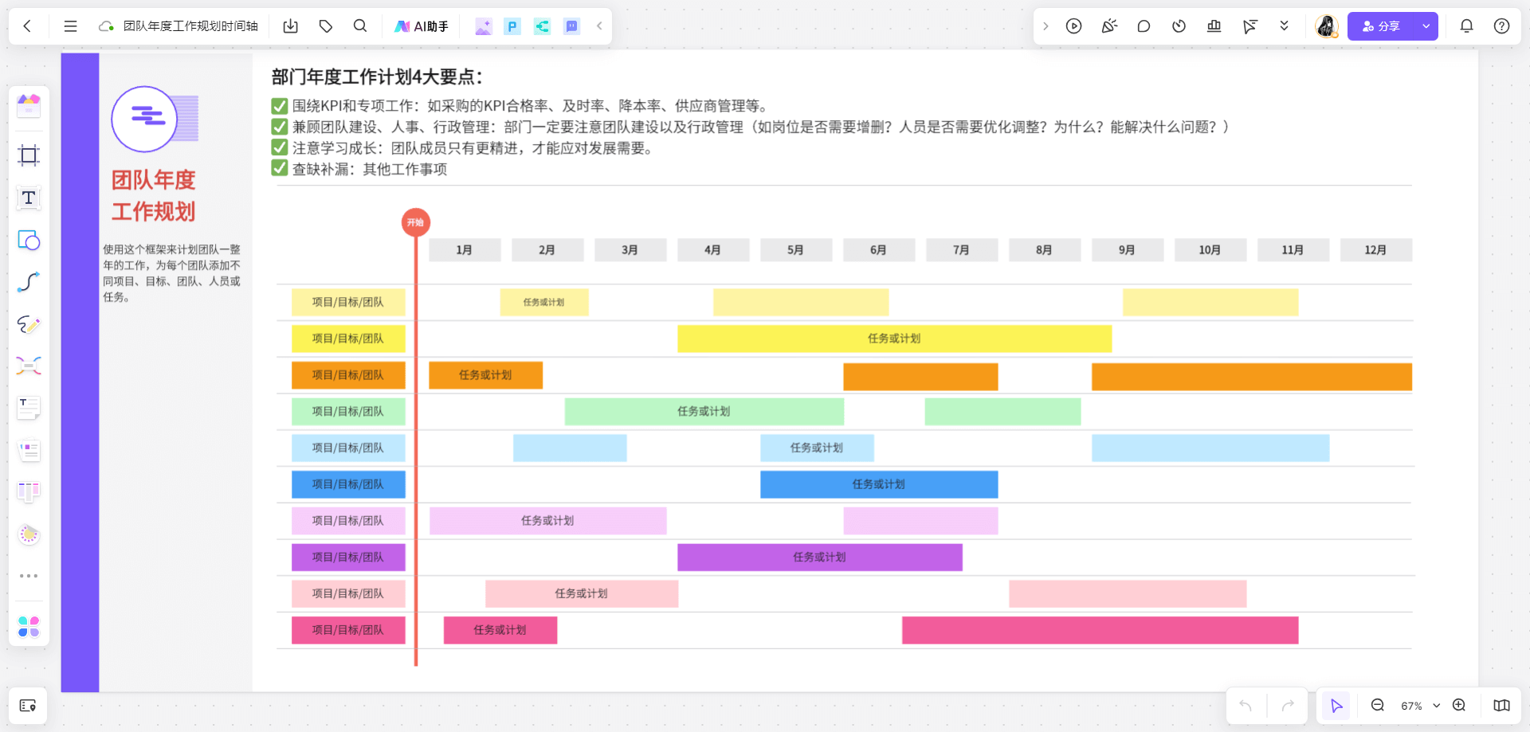
Task: Click the user avatar
Action: [x=1327, y=26]
